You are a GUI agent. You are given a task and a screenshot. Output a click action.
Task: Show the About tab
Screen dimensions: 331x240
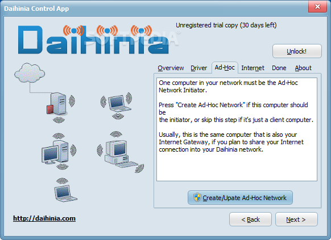(x=303, y=68)
